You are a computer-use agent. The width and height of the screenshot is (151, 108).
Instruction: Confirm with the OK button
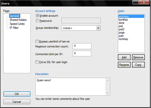(x=17, y=94)
